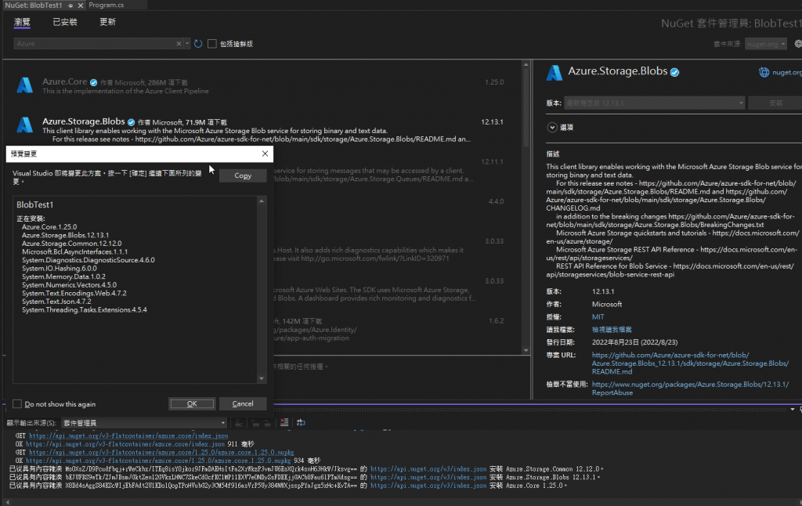Image resolution: width=802 pixels, height=506 pixels.
Task: Click the globe icon beside the nuget.org link
Action: 764,73
